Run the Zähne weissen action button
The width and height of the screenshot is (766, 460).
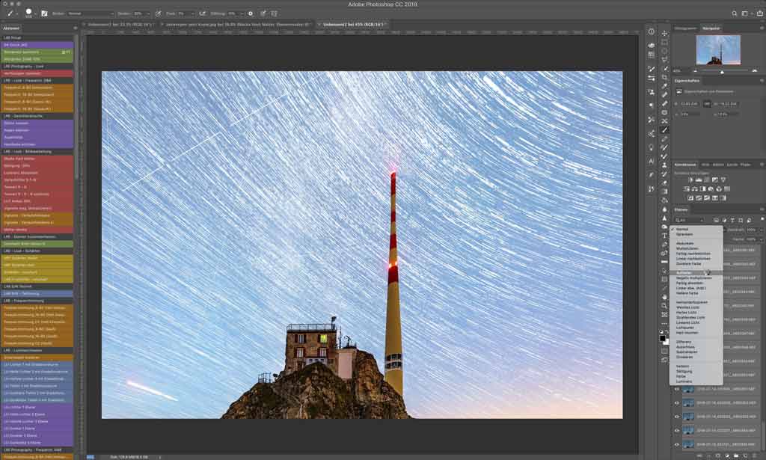[37, 123]
